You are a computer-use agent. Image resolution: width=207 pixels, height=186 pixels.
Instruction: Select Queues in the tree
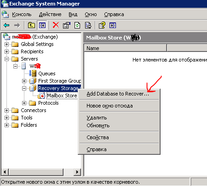pyautogui.click(x=47, y=73)
